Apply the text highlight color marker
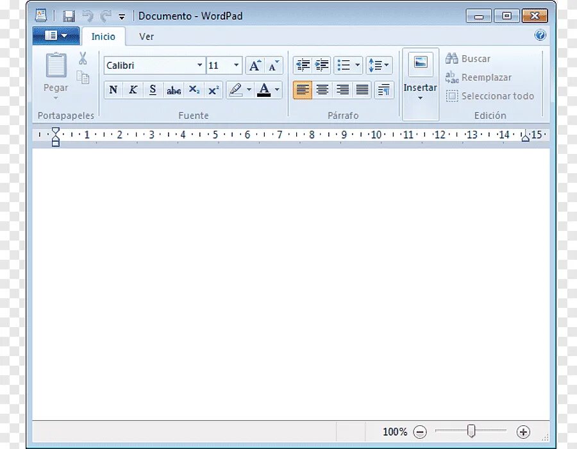This screenshot has height=449, width=577. pos(235,90)
